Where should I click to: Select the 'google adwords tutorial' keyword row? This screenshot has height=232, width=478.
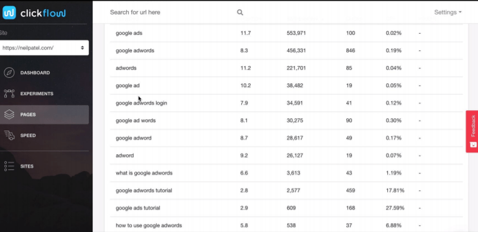point(287,190)
